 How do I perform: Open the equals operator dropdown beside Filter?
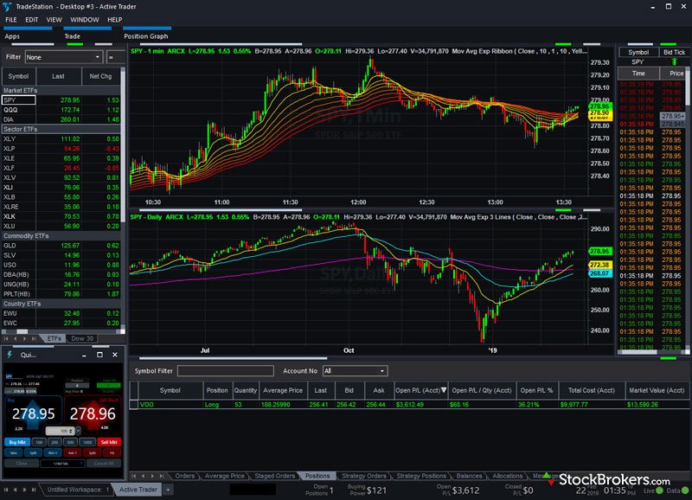(x=116, y=57)
